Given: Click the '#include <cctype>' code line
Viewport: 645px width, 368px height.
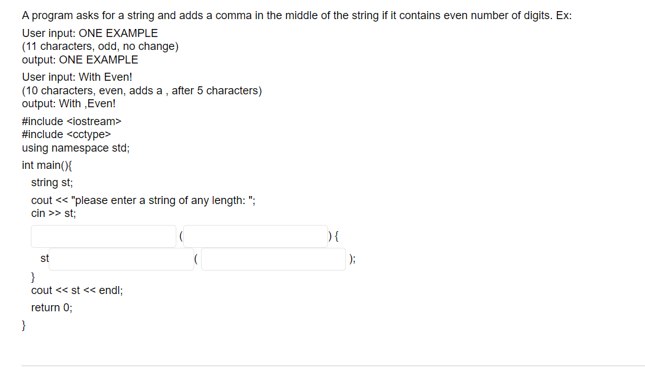Looking at the screenshot, I should (67, 134).
